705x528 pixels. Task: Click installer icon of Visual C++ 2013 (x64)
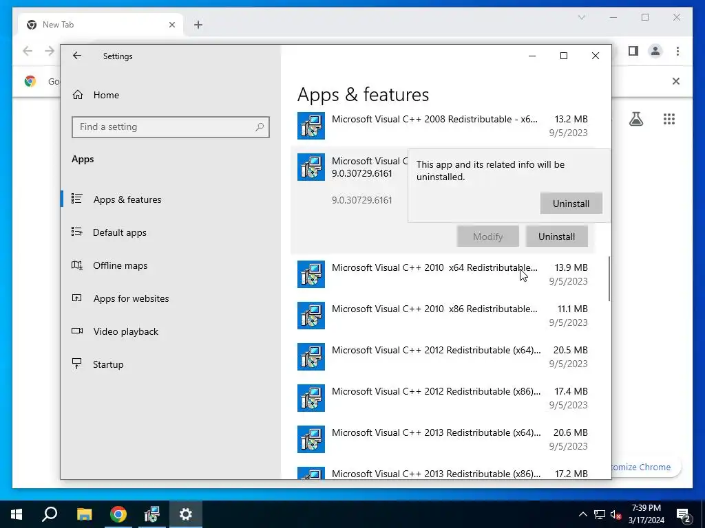coord(311,439)
